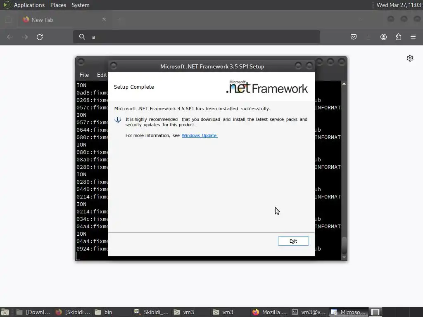Image resolution: width=423 pixels, height=317 pixels.
Task: Open the Places menu
Action: click(58, 5)
